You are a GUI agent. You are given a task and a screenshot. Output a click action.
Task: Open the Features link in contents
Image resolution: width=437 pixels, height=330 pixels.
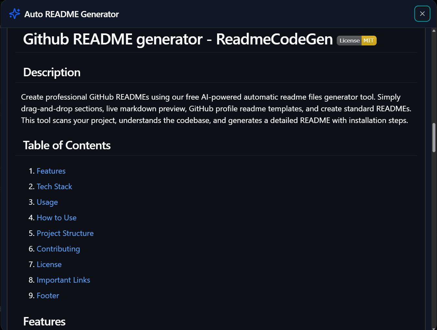point(51,171)
